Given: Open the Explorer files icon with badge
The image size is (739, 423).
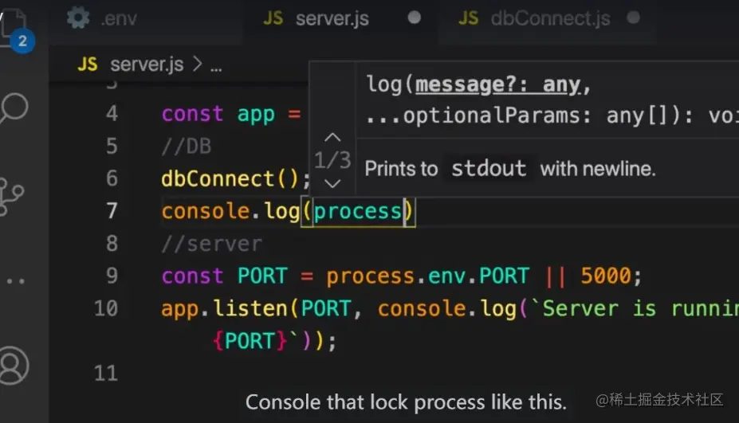Looking at the screenshot, I should (15, 28).
